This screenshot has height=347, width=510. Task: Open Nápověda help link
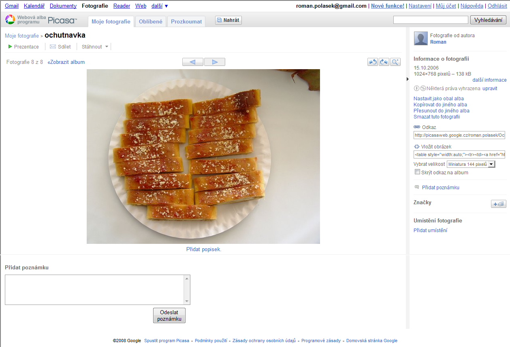click(472, 6)
